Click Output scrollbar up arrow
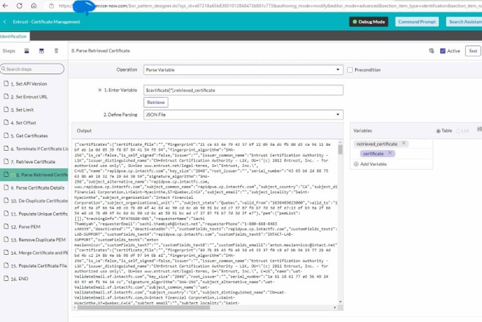 pos(340,142)
